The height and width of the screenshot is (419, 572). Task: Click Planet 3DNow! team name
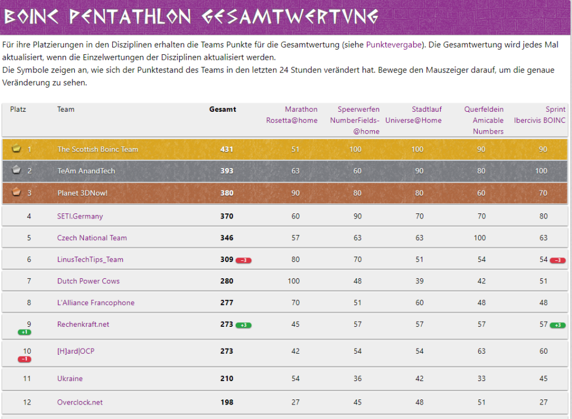click(x=83, y=193)
